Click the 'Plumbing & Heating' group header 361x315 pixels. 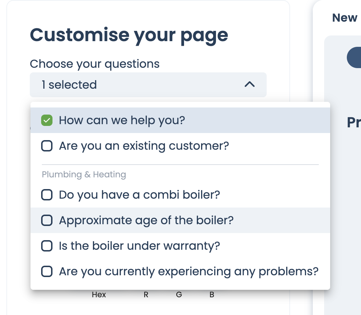(x=84, y=175)
